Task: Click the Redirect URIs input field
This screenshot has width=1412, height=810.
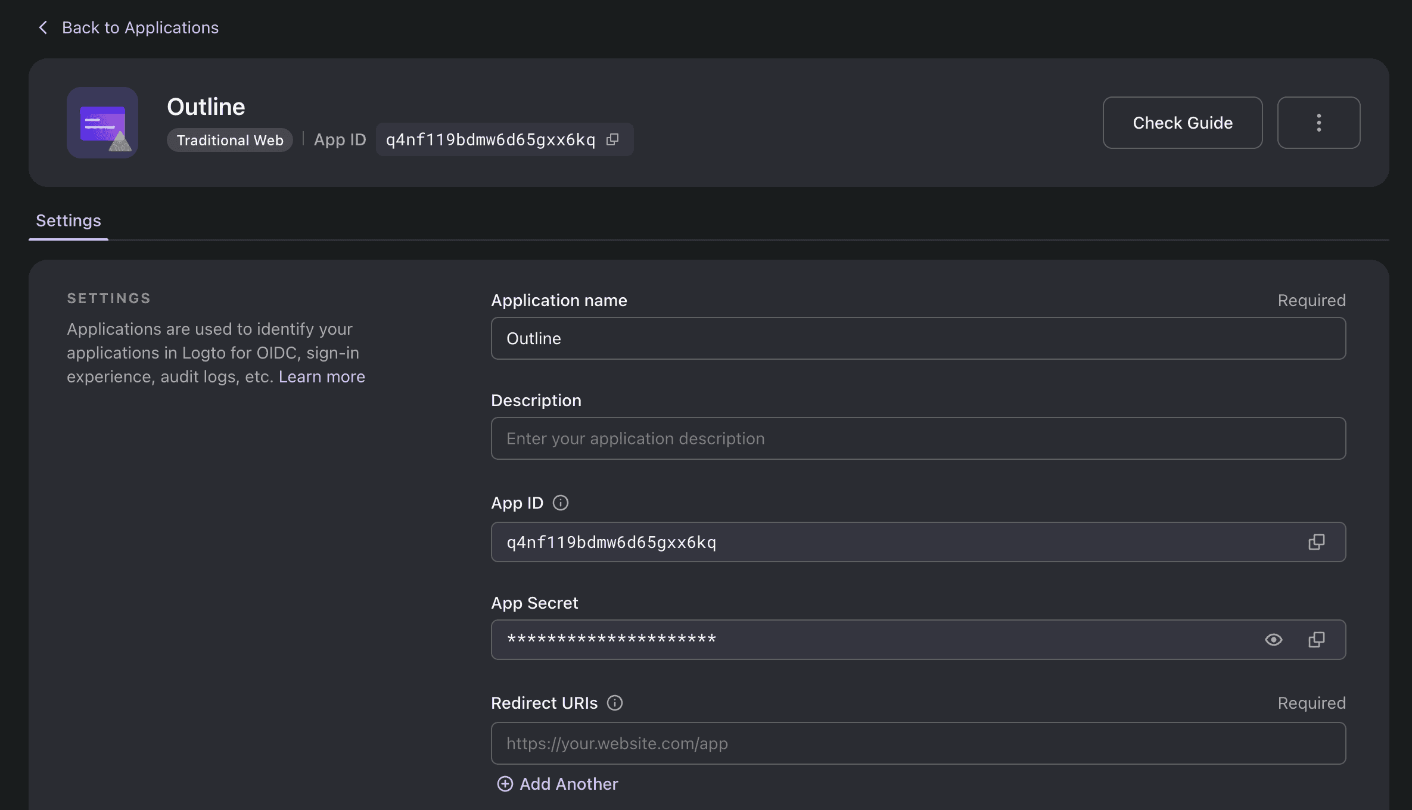Action: click(918, 743)
